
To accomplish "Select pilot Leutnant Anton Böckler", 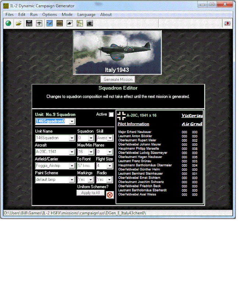I will pyautogui.click(x=135, y=136).
